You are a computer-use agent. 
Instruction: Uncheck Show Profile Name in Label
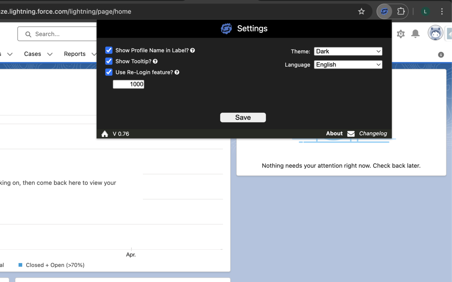click(x=109, y=50)
